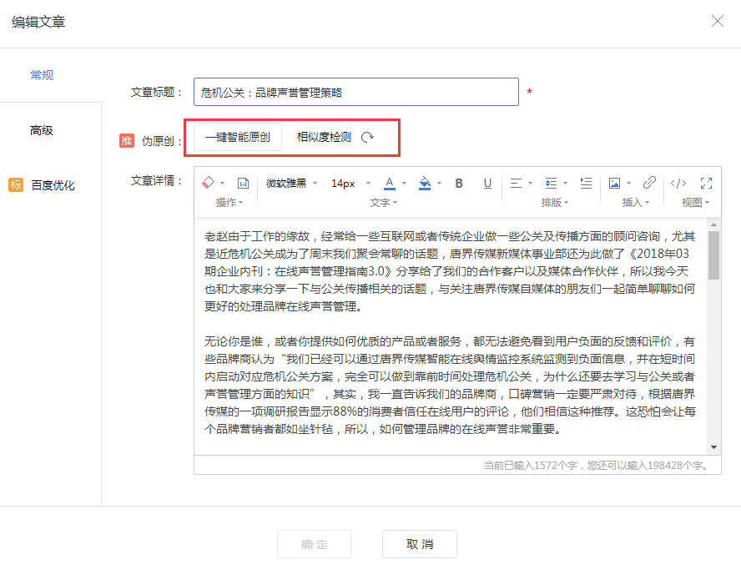The width and height of the screenshot is (741, 565).
Task: Expand the 插入 toolbar group
Action: (636, 202)
